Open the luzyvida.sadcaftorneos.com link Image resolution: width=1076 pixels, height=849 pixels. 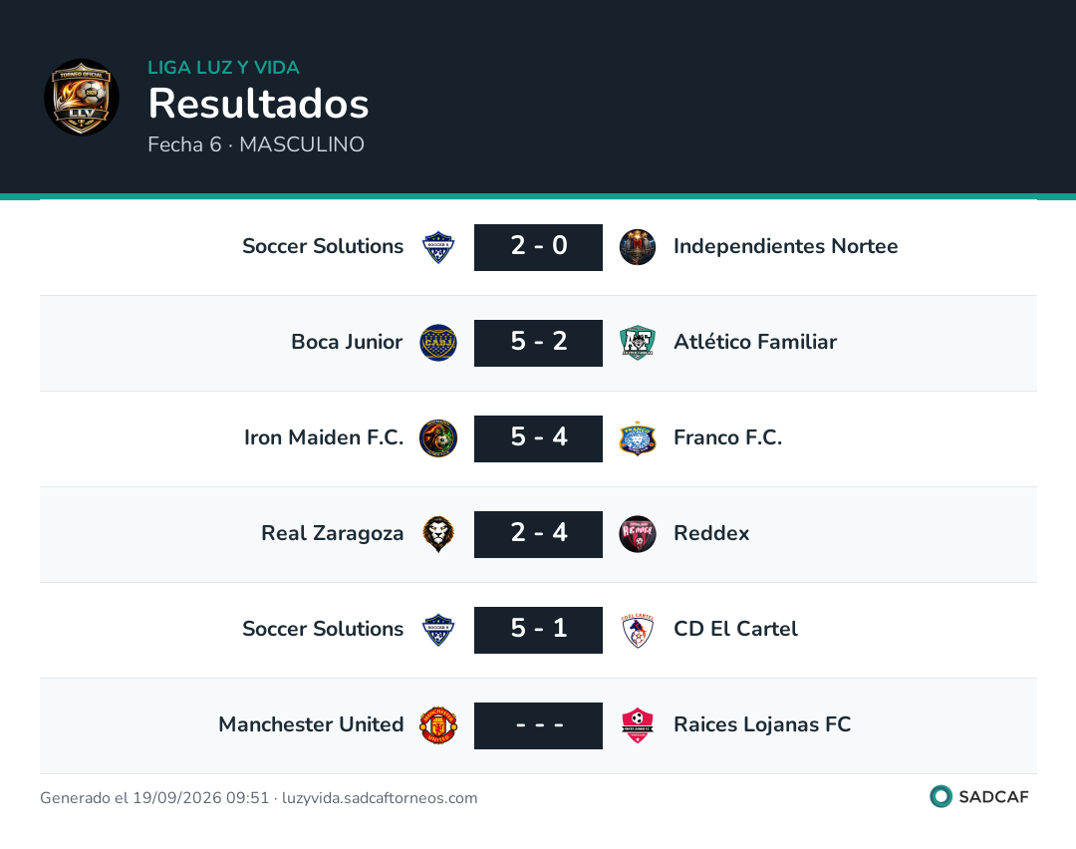[380, 797]
